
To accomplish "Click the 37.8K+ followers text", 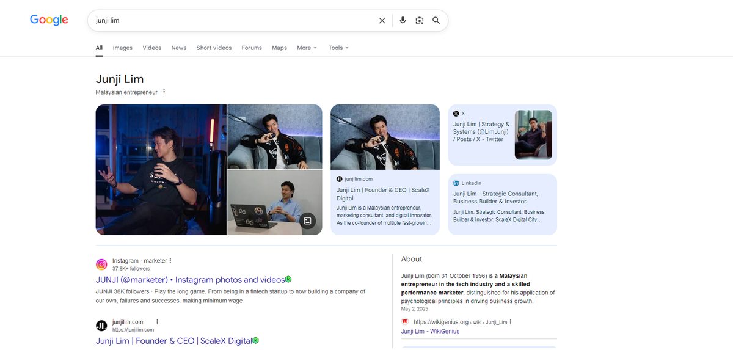I will click(x=131, y=269).
